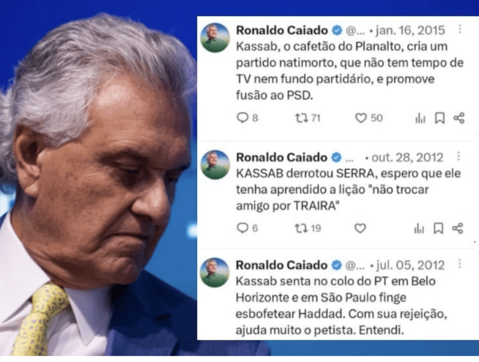This screenshot has width=479, height=362.
Task: View analytics of the jan. 16, 2015 tweet
Action: [420, 118]
